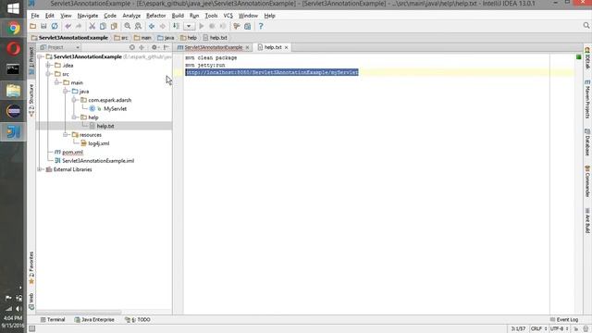
Task: Click the selected localhost URL line
Action: click(272, 72)
